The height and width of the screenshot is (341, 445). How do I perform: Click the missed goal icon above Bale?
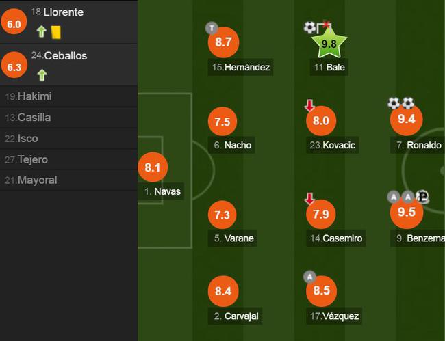click(x=317, y=27)
